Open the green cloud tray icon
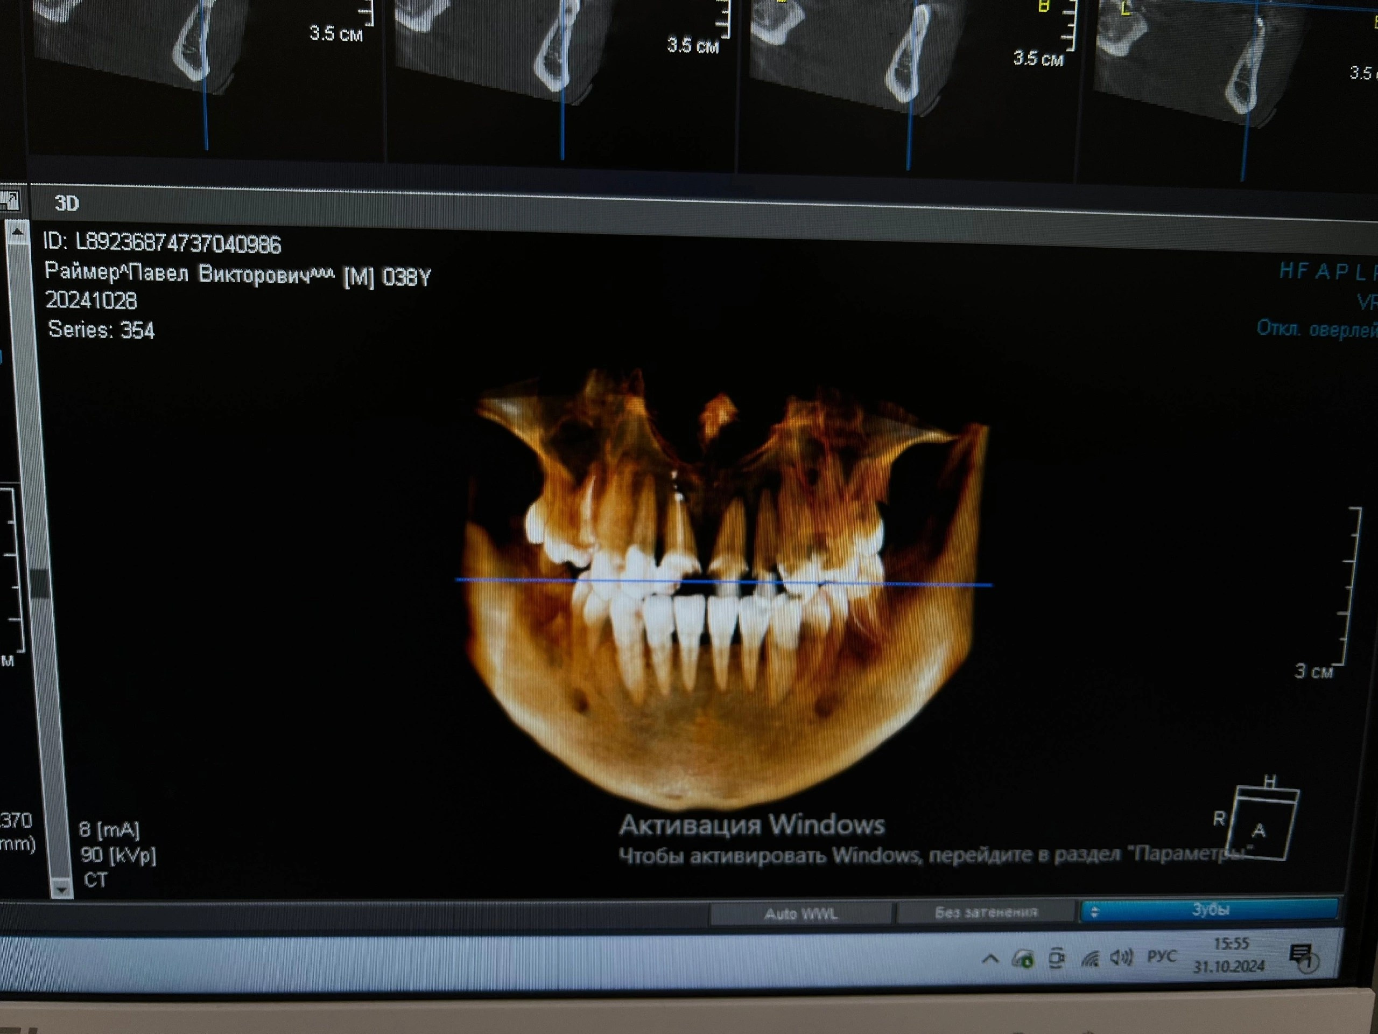This screenshot has height=1034, width=1378. (x=1023, y=959)
